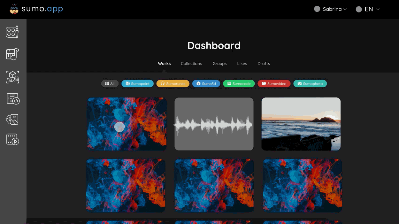Open the audio waveform work thumbnail
399x224 pixels.
pyautogui.click(x=214, y=124)
